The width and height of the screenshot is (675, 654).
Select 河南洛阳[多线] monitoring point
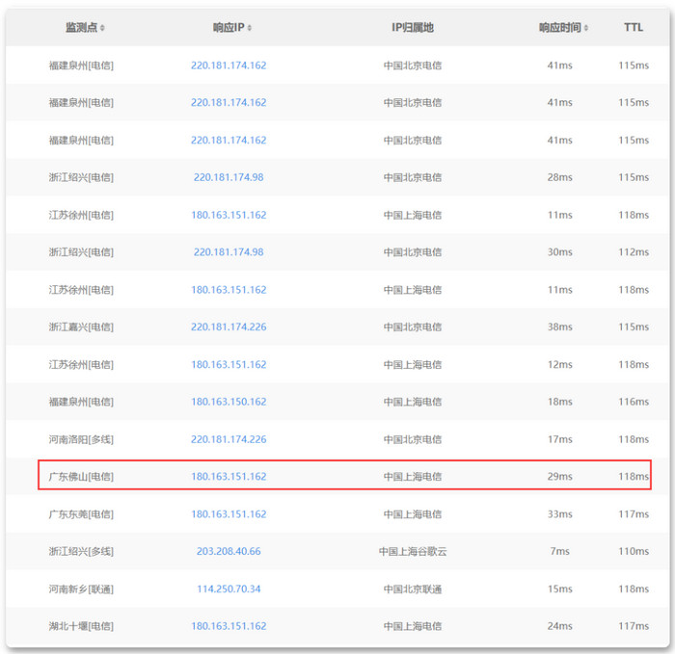pos(81,439)
